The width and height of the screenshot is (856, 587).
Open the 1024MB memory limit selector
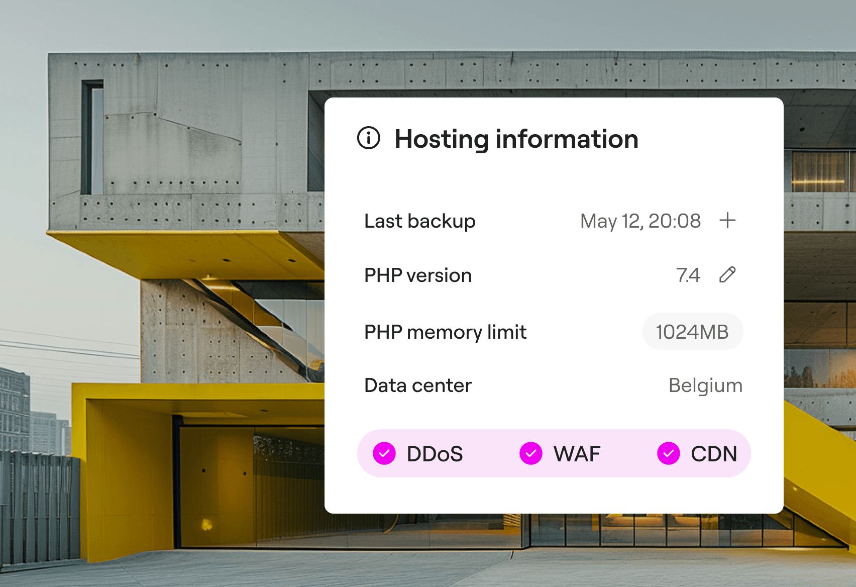click(692, 332)
